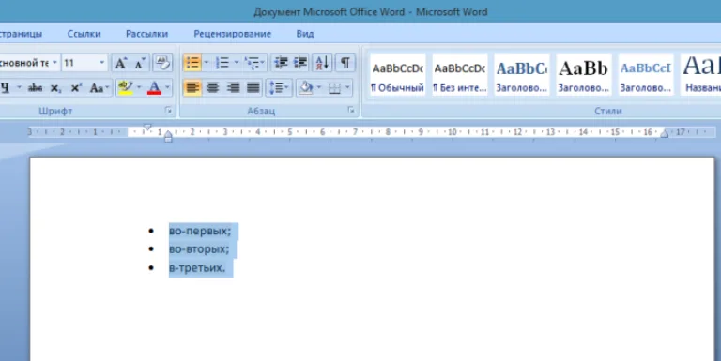Toggle show paragraph marks (¶)
Image resolution: width=721 pixels, height=361 pixels.
click(345, 63)
